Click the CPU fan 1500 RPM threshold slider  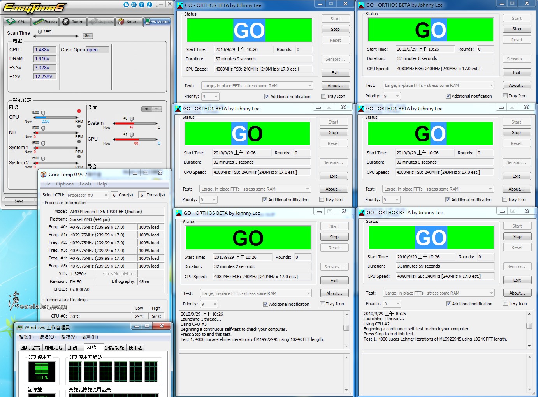point(43,113)
